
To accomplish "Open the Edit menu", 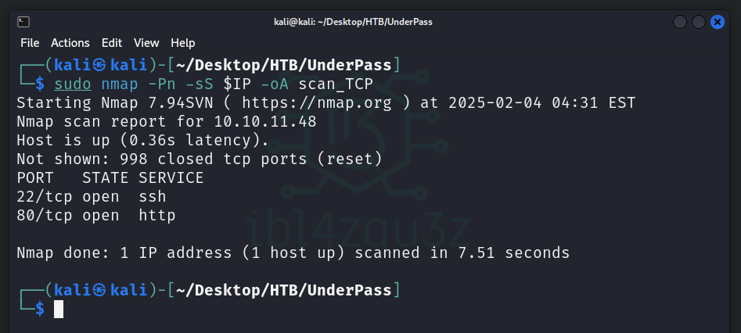I will coord(112,42).
